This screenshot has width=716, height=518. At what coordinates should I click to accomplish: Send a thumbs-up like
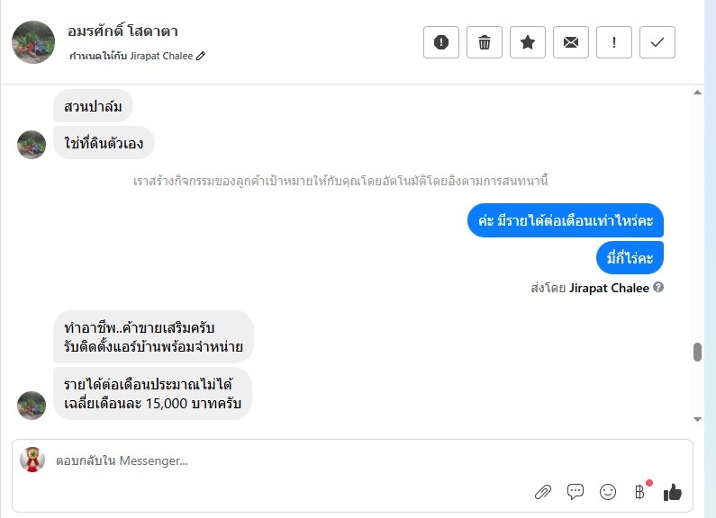point(672,492)
